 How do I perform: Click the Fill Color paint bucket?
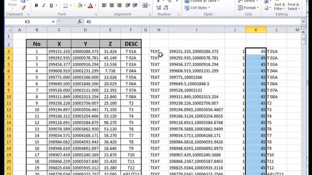pos(80,5)
